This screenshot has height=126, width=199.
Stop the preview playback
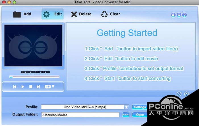pos(31,87)
